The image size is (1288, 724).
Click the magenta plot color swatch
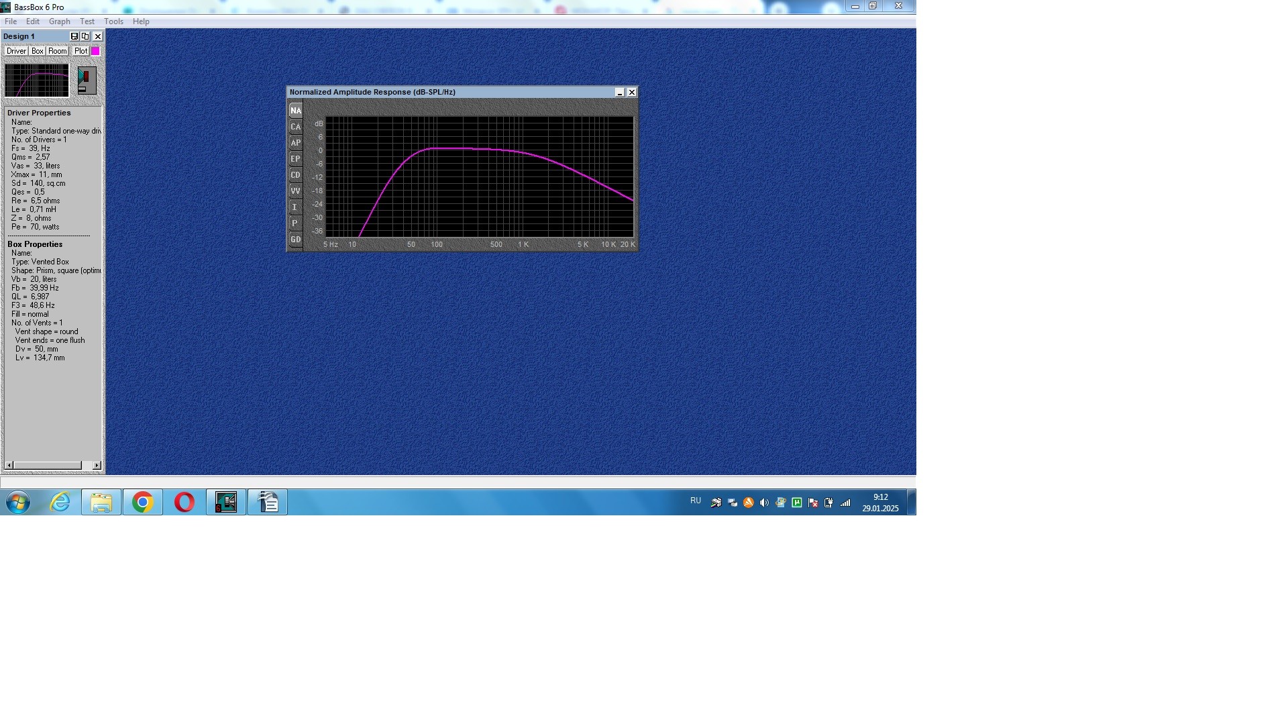pyautogui.click(x=96, y=51)
